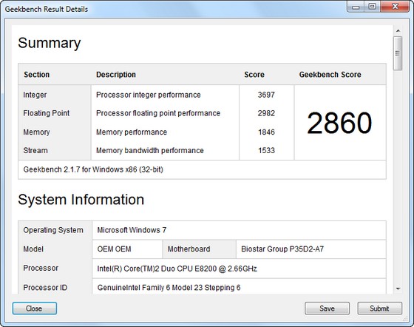Select the Intel Core2 Duo processor text
The width and height of the screenshot is (414, 327).
coord(177,269)
